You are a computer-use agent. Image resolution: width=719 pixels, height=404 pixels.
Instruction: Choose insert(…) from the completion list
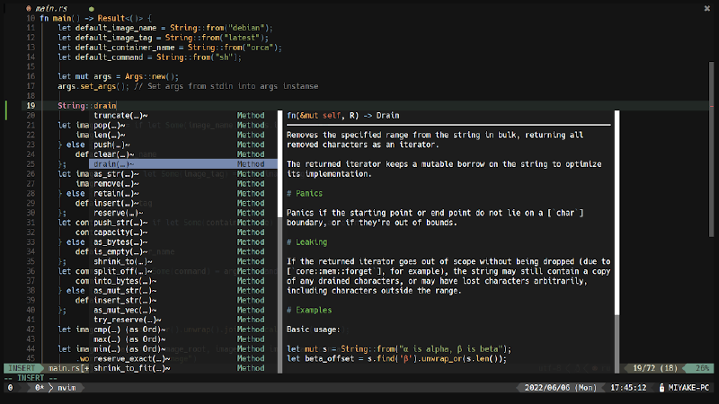coord(183,203)
